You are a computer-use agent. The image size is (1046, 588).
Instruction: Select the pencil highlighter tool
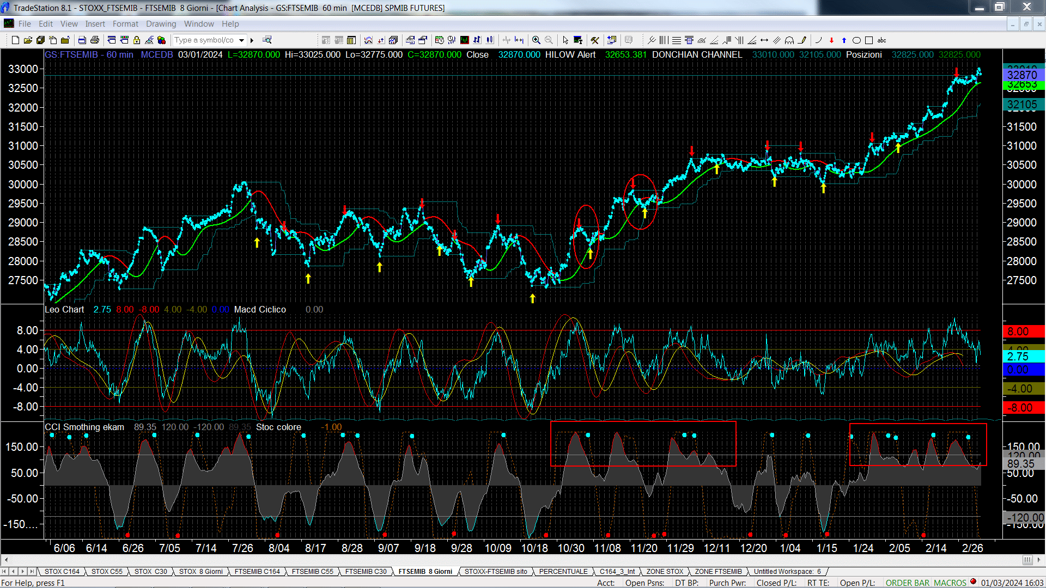point(802,40)
